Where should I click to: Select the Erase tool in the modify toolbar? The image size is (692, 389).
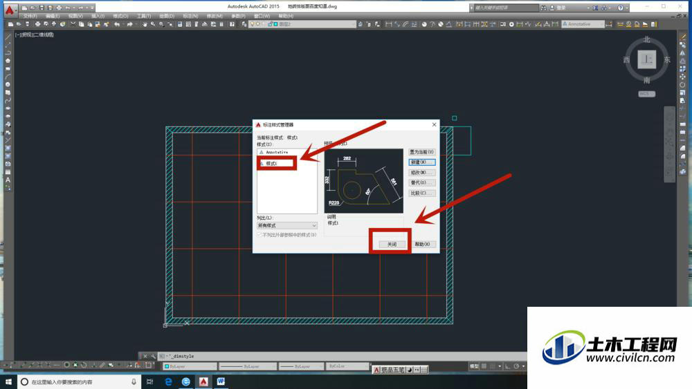(x=683, y=37)
